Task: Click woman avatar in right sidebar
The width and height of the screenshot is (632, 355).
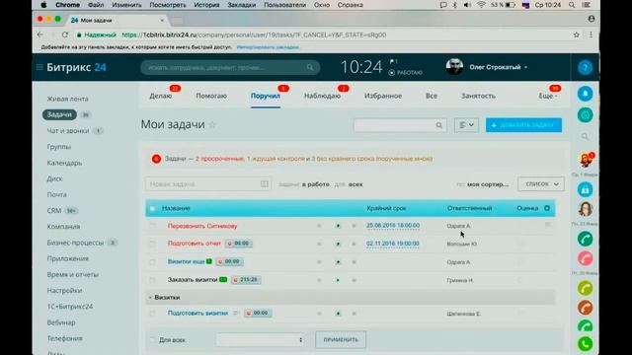Action: click(585, 209)
